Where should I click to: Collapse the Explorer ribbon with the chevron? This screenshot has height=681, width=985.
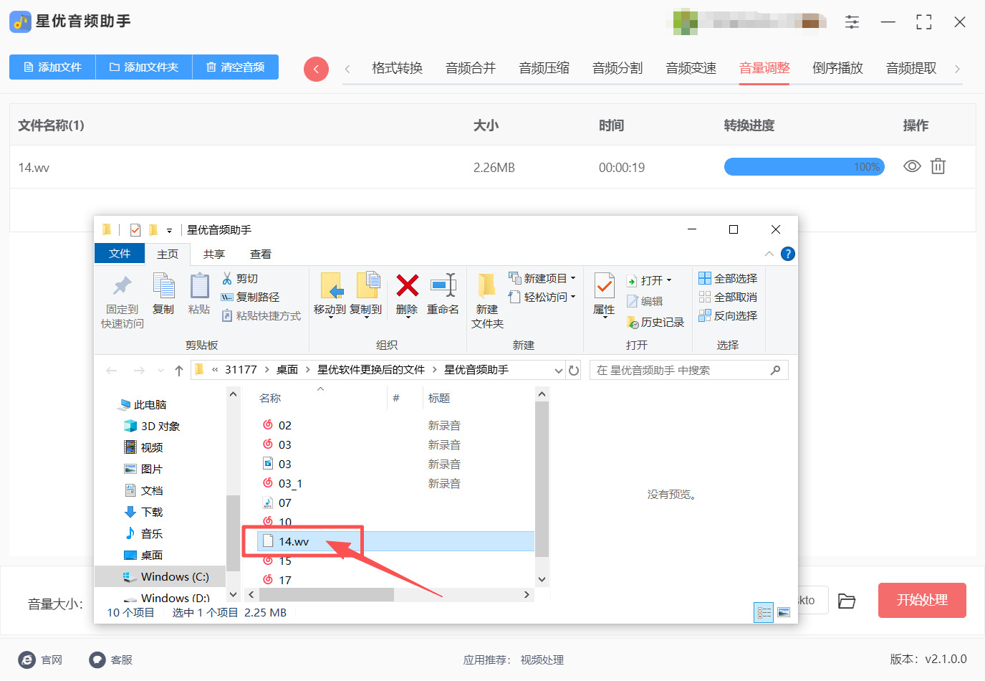(769, 254)
